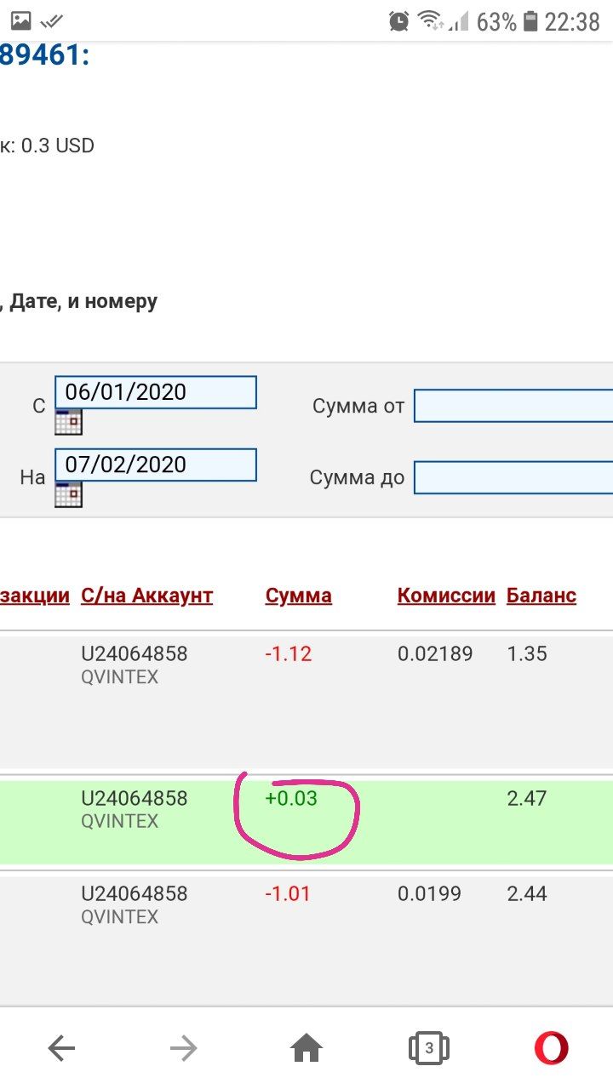Select the -1.12 amount cell
This screenshot has height=1089, width=613.
289,653
